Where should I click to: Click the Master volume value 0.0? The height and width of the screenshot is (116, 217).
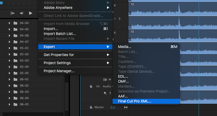[x=113, y=107]
